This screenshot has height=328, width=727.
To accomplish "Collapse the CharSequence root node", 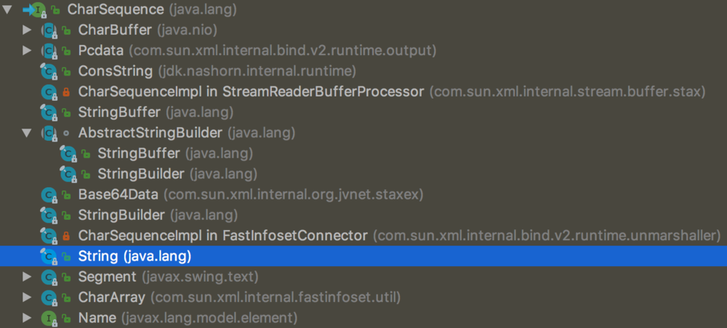I will [x=7, y=10].
